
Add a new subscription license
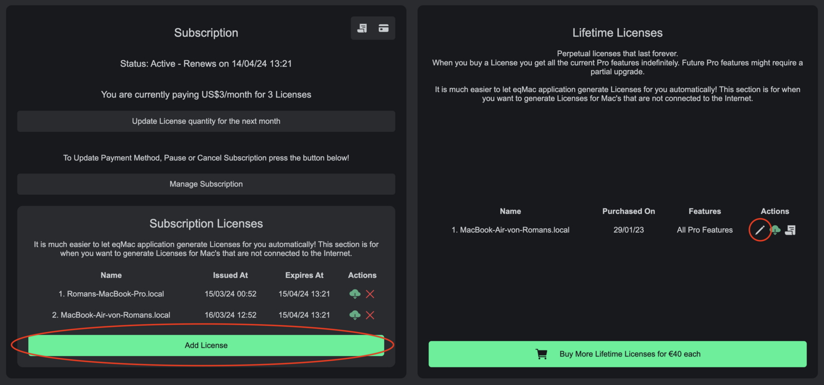[206, 345]
